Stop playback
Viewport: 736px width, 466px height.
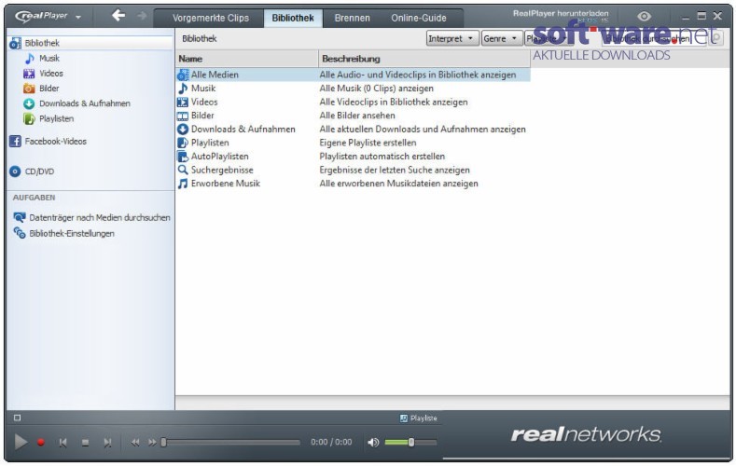[x=85, y=442]
